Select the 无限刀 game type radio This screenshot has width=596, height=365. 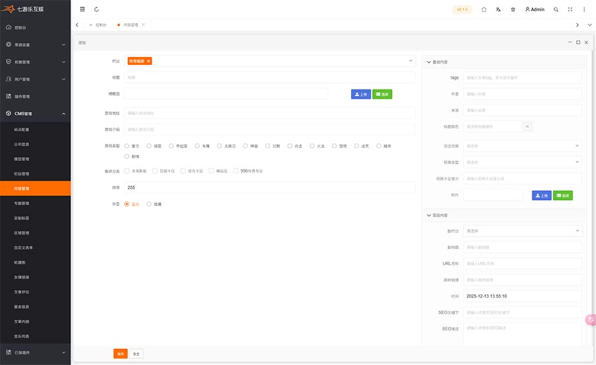pyautogui.click(x=217, y=146)
